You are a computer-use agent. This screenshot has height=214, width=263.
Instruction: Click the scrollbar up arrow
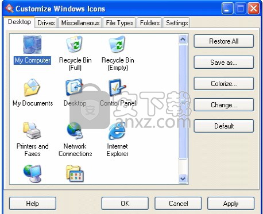pyautogui.click(x=183, y=40)
